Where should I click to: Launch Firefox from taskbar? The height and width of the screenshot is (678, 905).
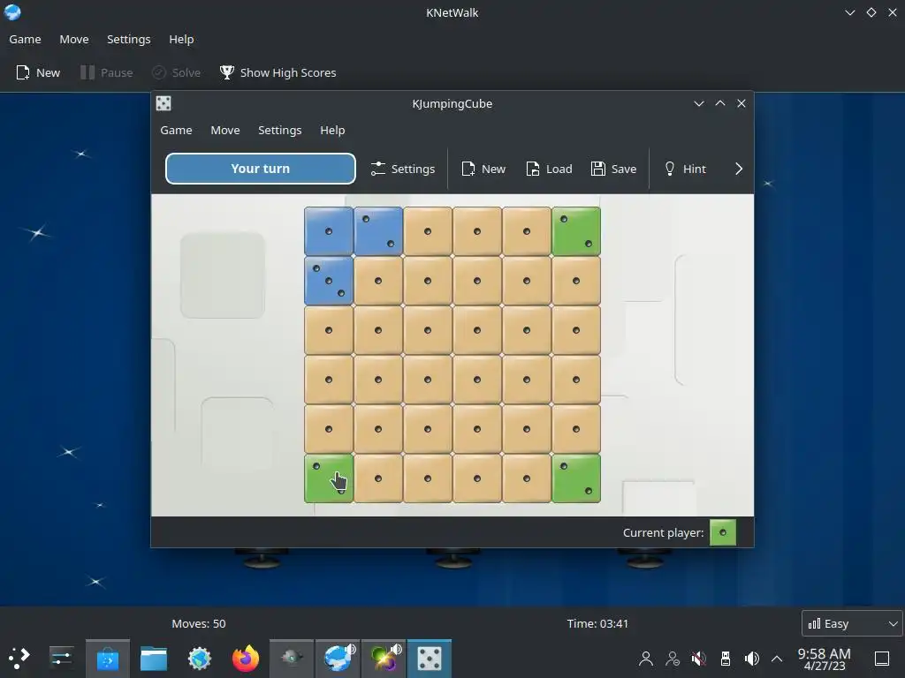coord(246,659)
